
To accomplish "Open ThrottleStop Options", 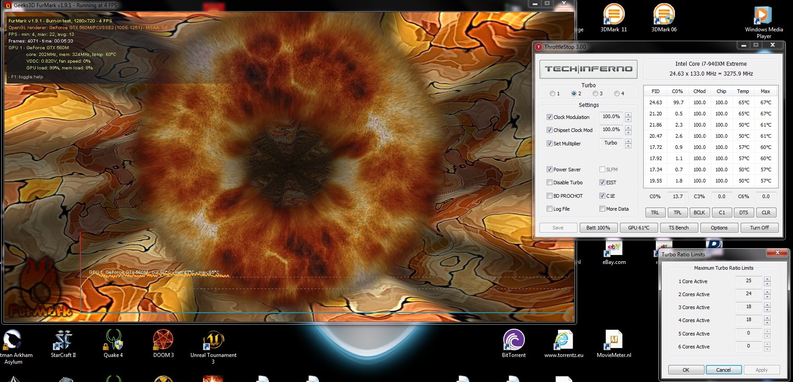I will coord(719,228).
